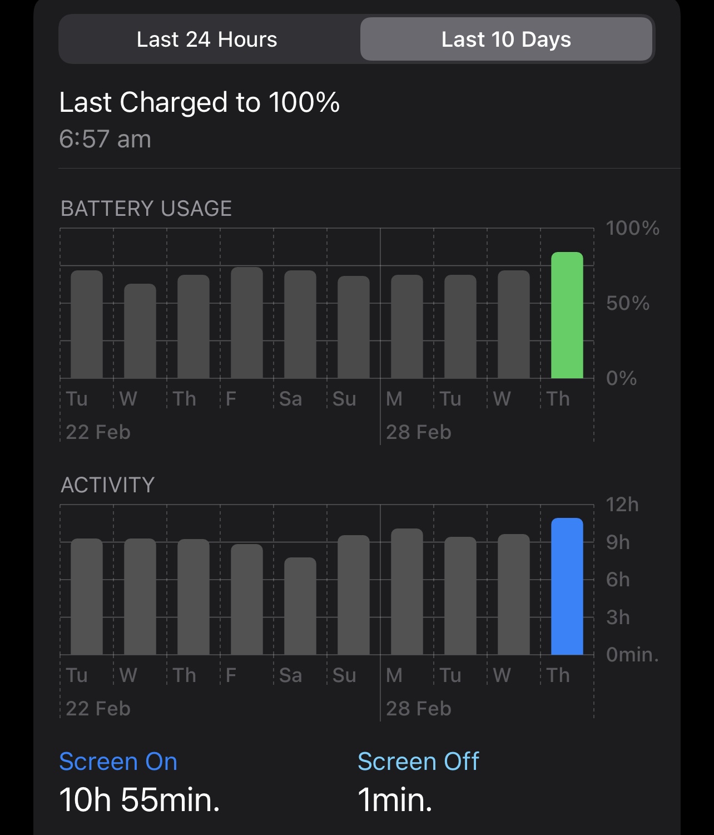Select Monday 28 Feb battery usage bar
Viewport: 714px width, 835px height.
click(406, 327)
